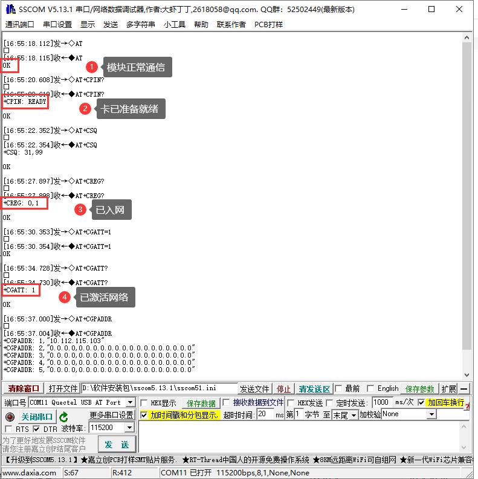Click the file path input field
The width and height of the screenshot is (478, 479).
[160, 388]
